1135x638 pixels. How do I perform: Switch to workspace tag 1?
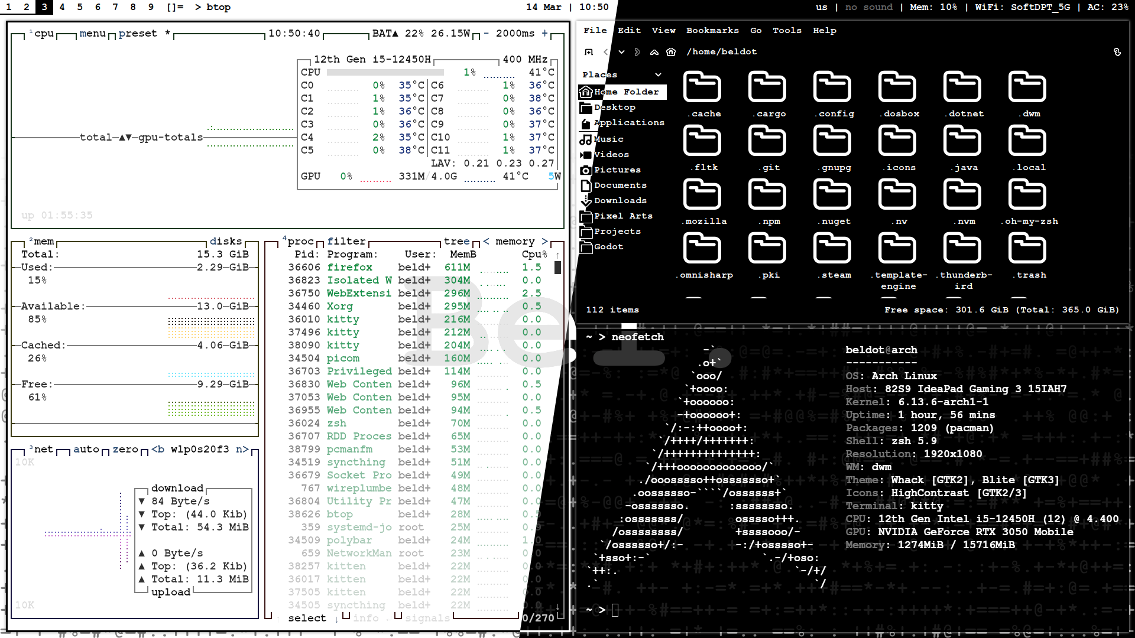(x=9, y=7)
